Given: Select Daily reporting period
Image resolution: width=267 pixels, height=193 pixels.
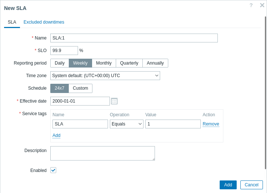Looking at the screenshot, I should 60,63.
